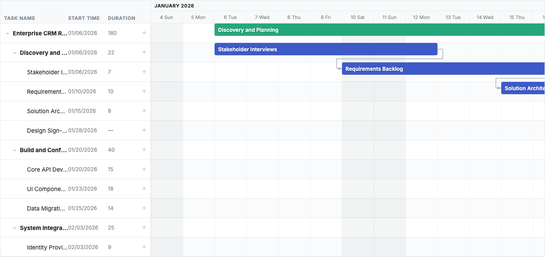Click plus icon on Core API Dev... row
The width and height of the screenshot is (545, 257).
tap(144, 169)
